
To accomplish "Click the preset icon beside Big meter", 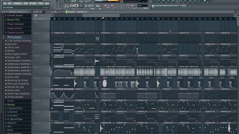I will [x=6, y=44].
